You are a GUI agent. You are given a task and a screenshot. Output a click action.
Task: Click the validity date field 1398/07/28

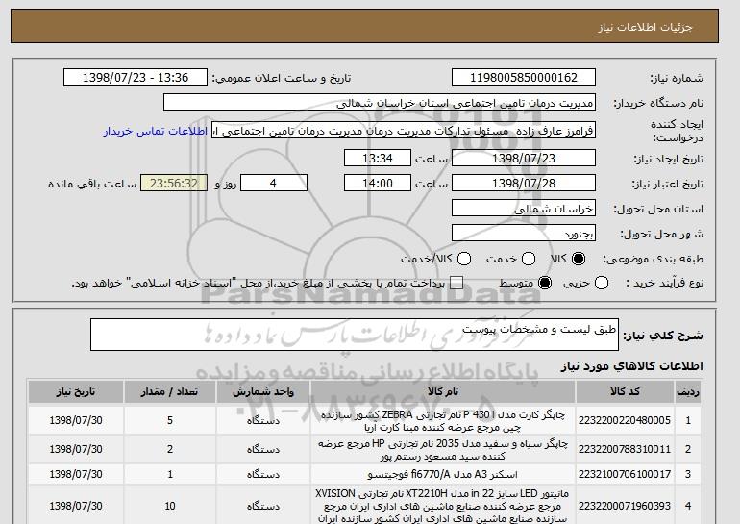pos(524,184)
